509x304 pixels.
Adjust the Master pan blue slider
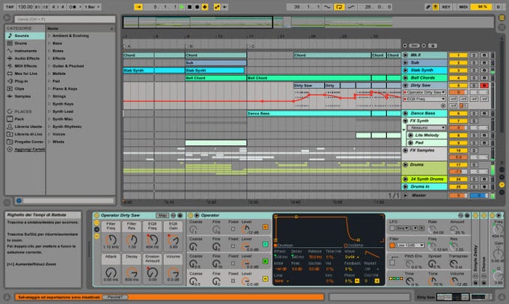coord(479,195)
